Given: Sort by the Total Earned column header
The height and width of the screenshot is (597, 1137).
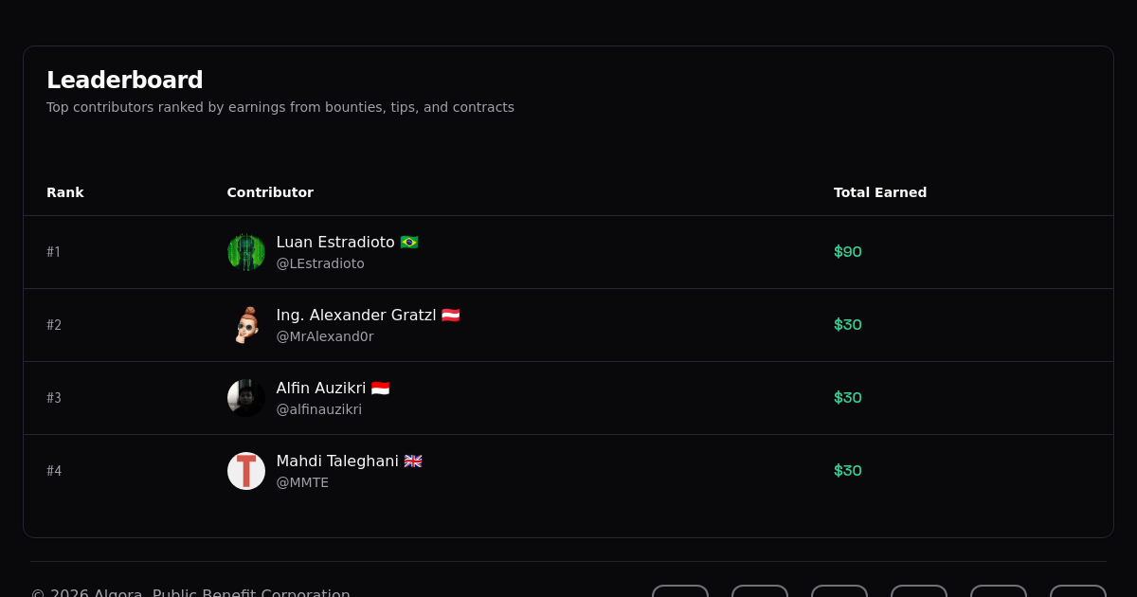Looking at the screenshot, I should 880,192.
